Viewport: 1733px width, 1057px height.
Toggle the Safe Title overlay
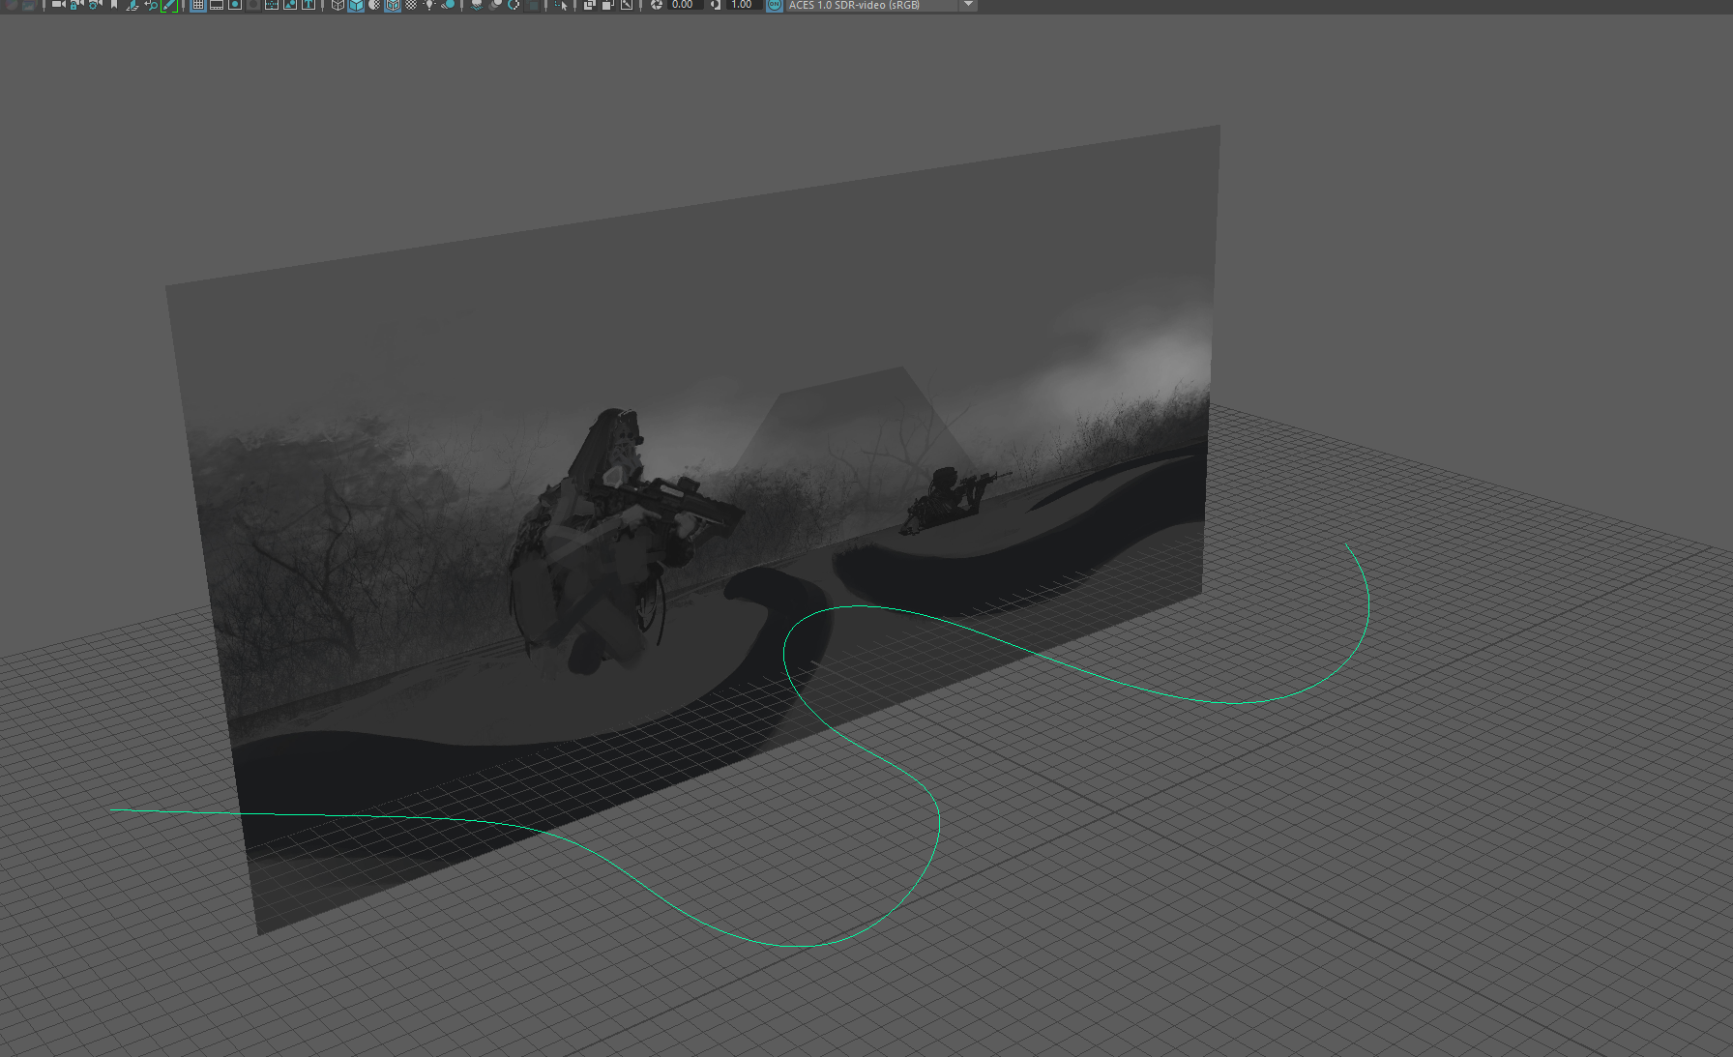[308, 5]
